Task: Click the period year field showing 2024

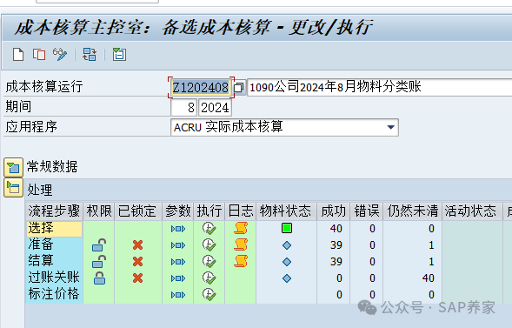Action: pos(215,108)
